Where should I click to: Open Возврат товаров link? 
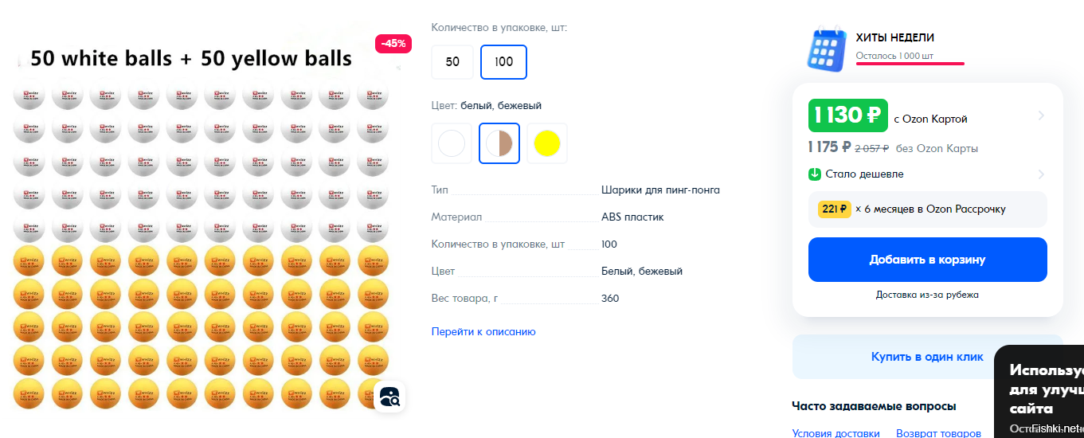click(x=938, y=433)
